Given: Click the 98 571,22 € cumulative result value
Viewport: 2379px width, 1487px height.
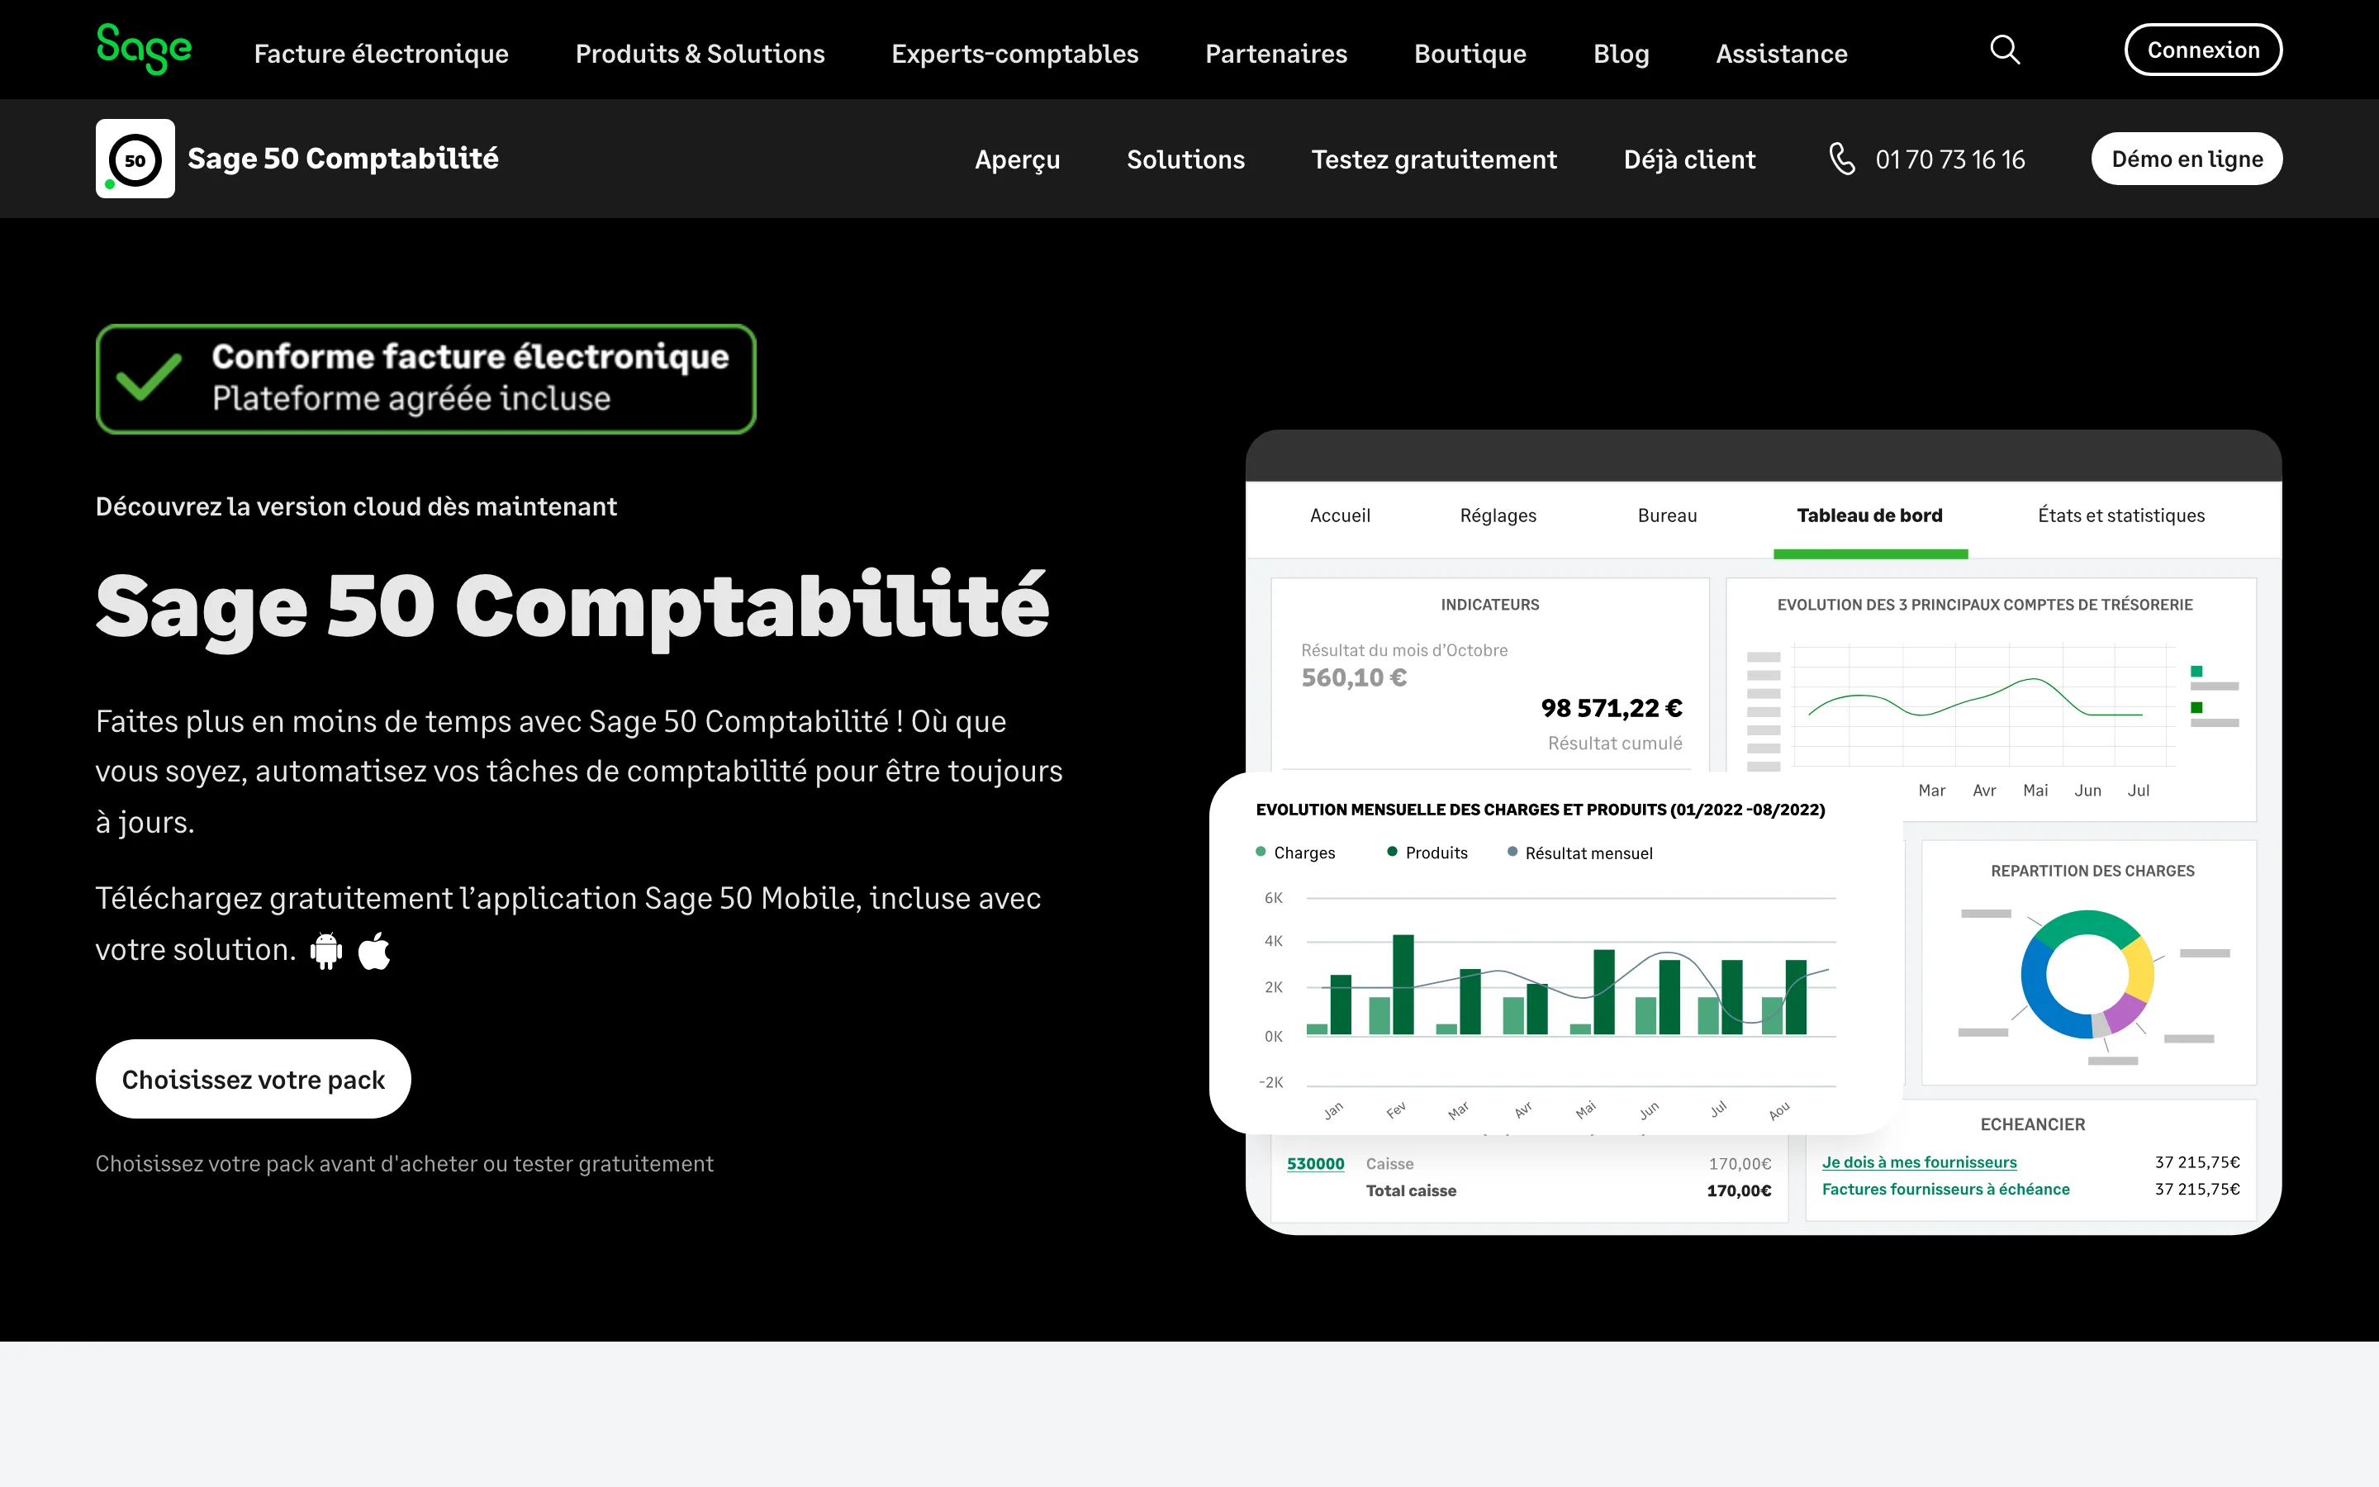Looking at the screenshot, I should pyautogui.click(x=1612, y=708).
